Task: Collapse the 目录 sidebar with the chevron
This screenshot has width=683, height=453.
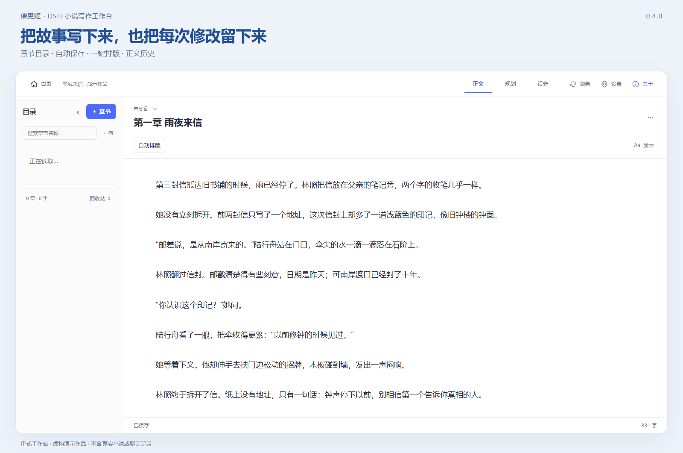Action: [78, 112]
